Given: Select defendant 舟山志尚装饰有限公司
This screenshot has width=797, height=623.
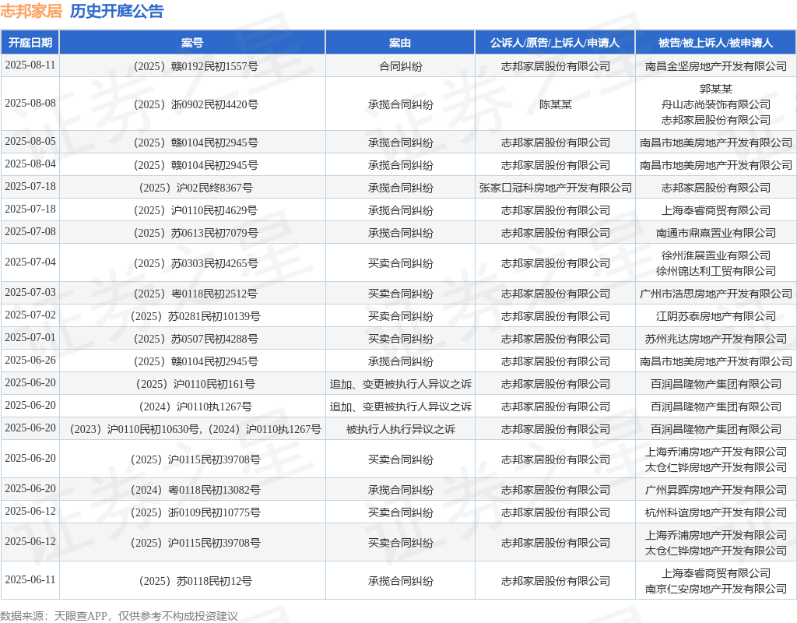Looking at the screenshot, I should [716, 104].
